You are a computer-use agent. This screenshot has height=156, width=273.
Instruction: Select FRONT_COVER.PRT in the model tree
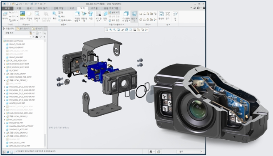pos(17,44)
